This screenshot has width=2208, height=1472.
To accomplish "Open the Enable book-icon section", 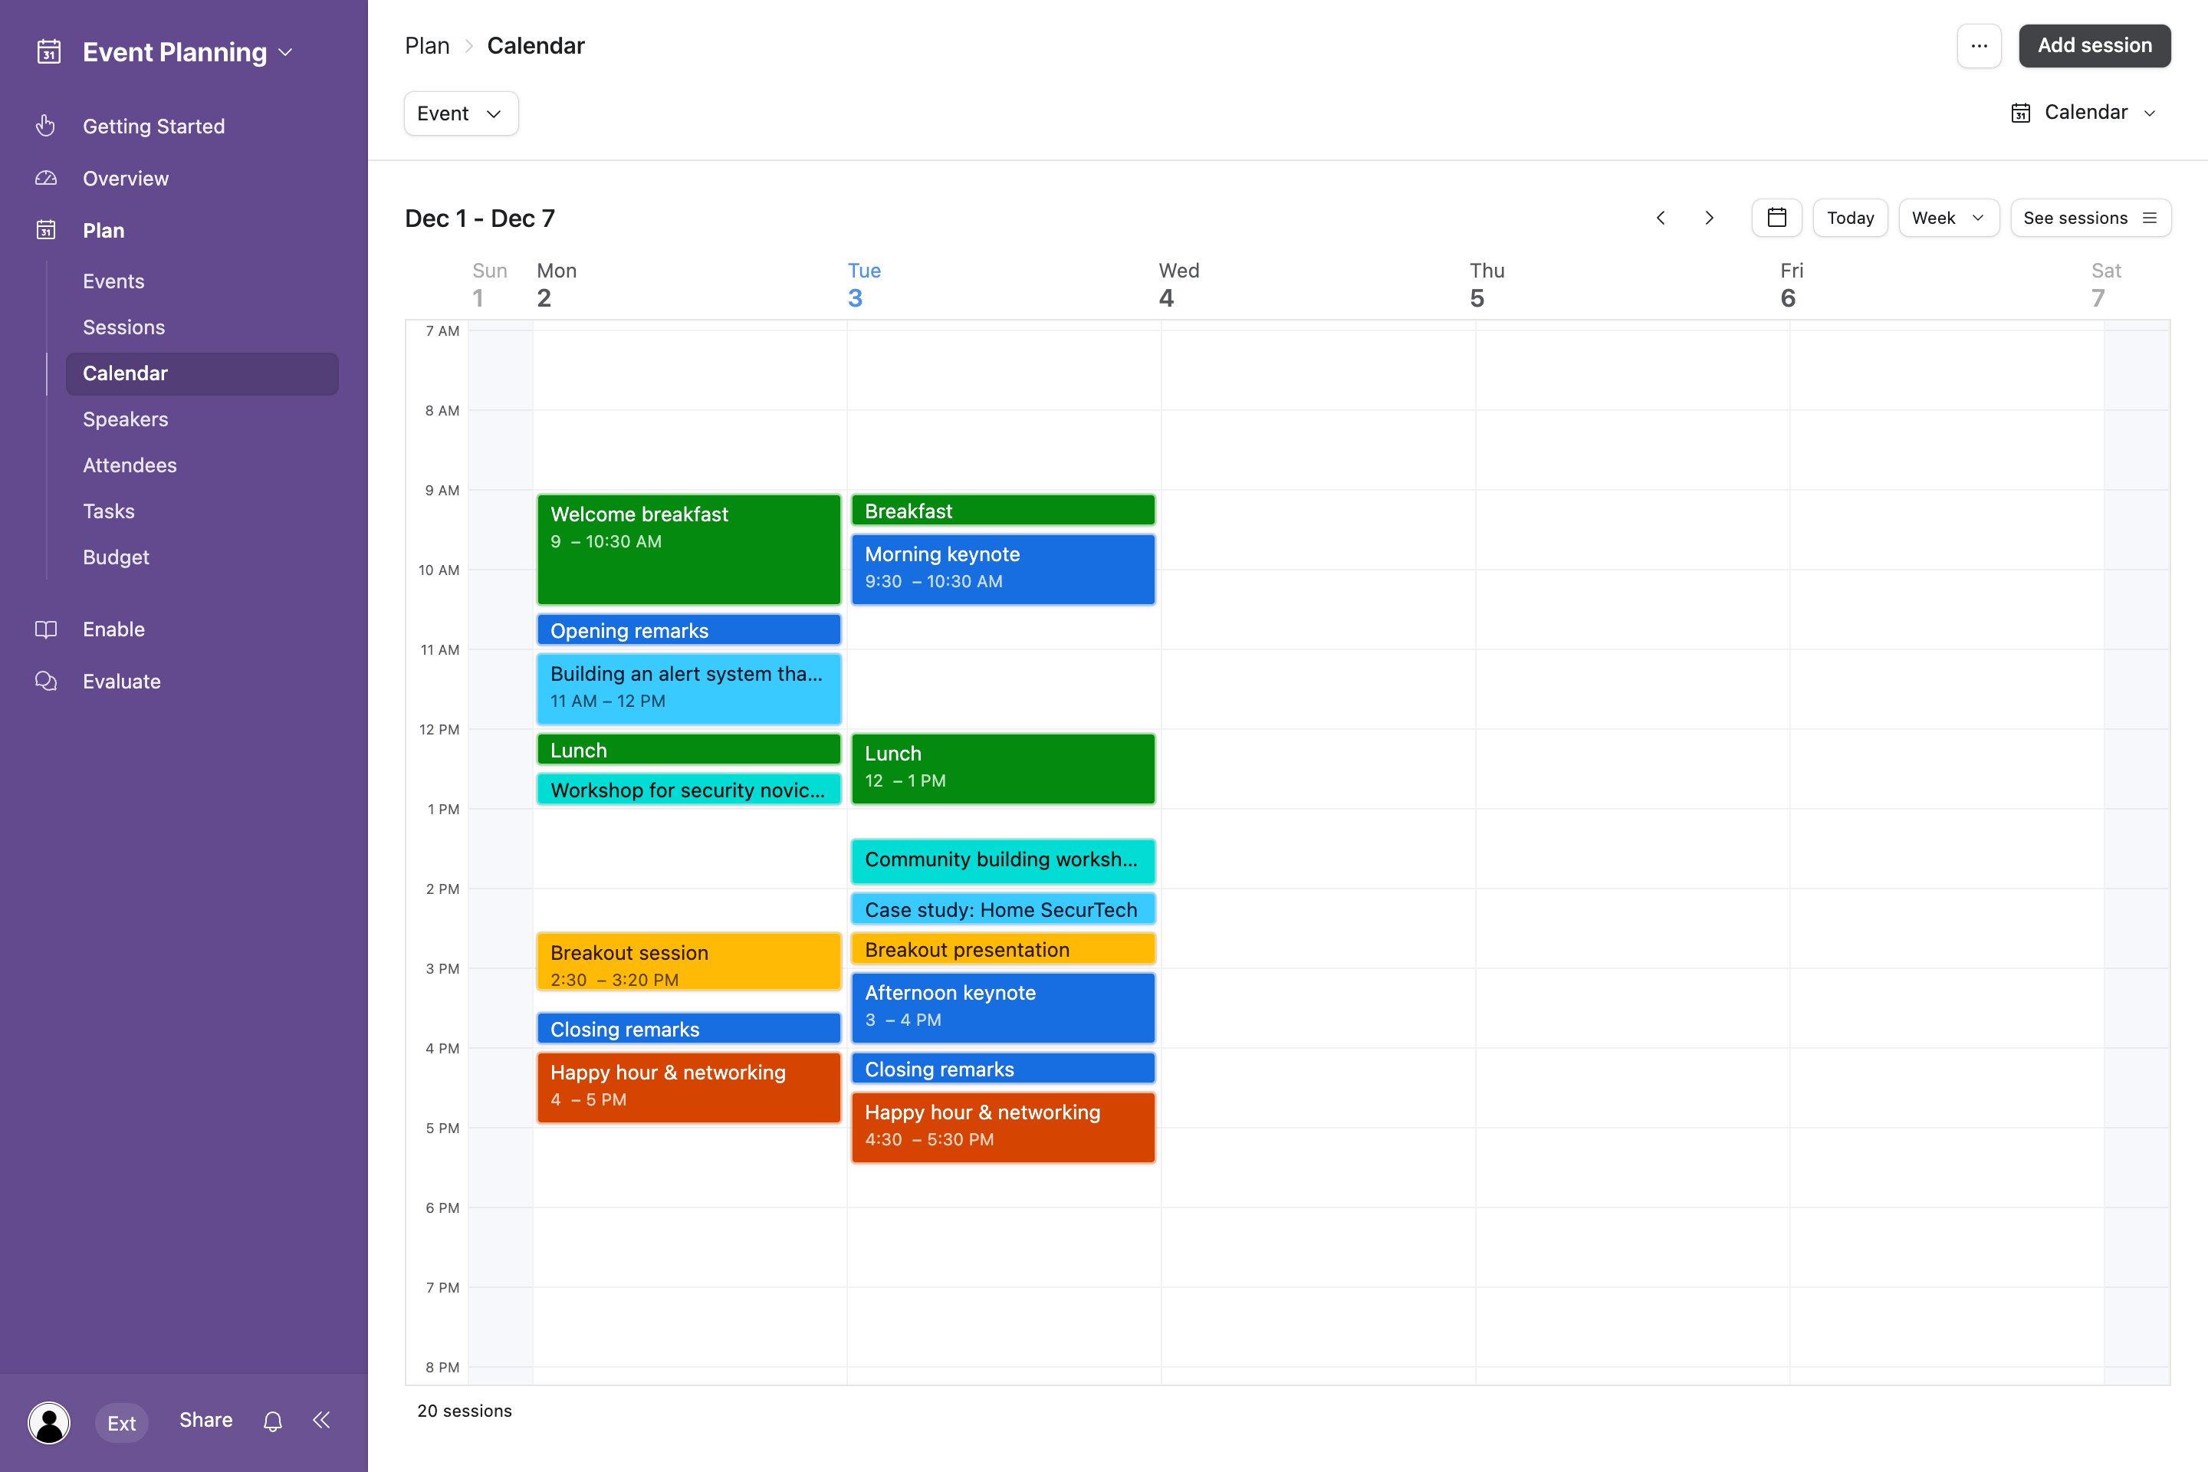I will [x=113, y=629].
